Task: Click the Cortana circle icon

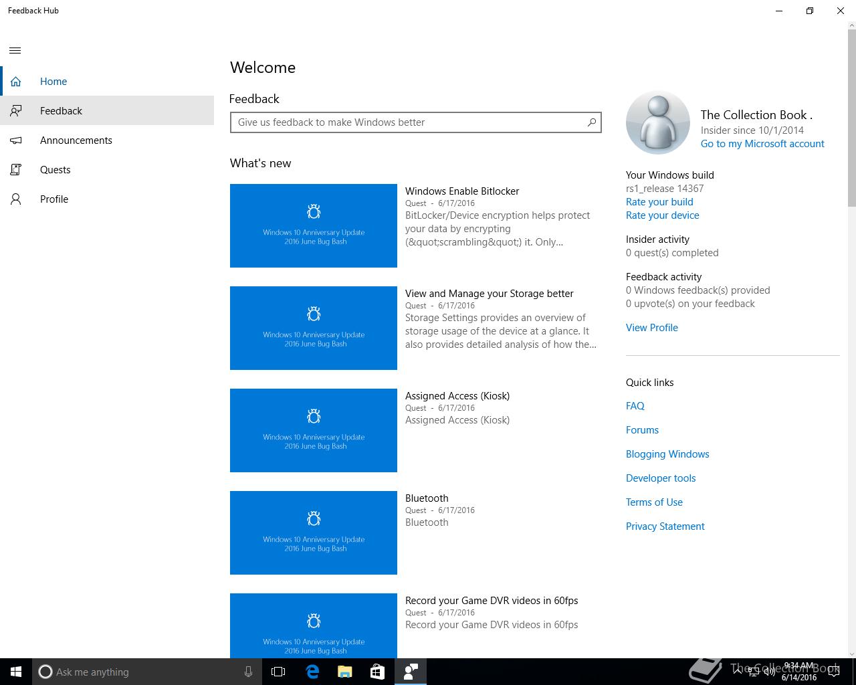Action: coord(45,672)
